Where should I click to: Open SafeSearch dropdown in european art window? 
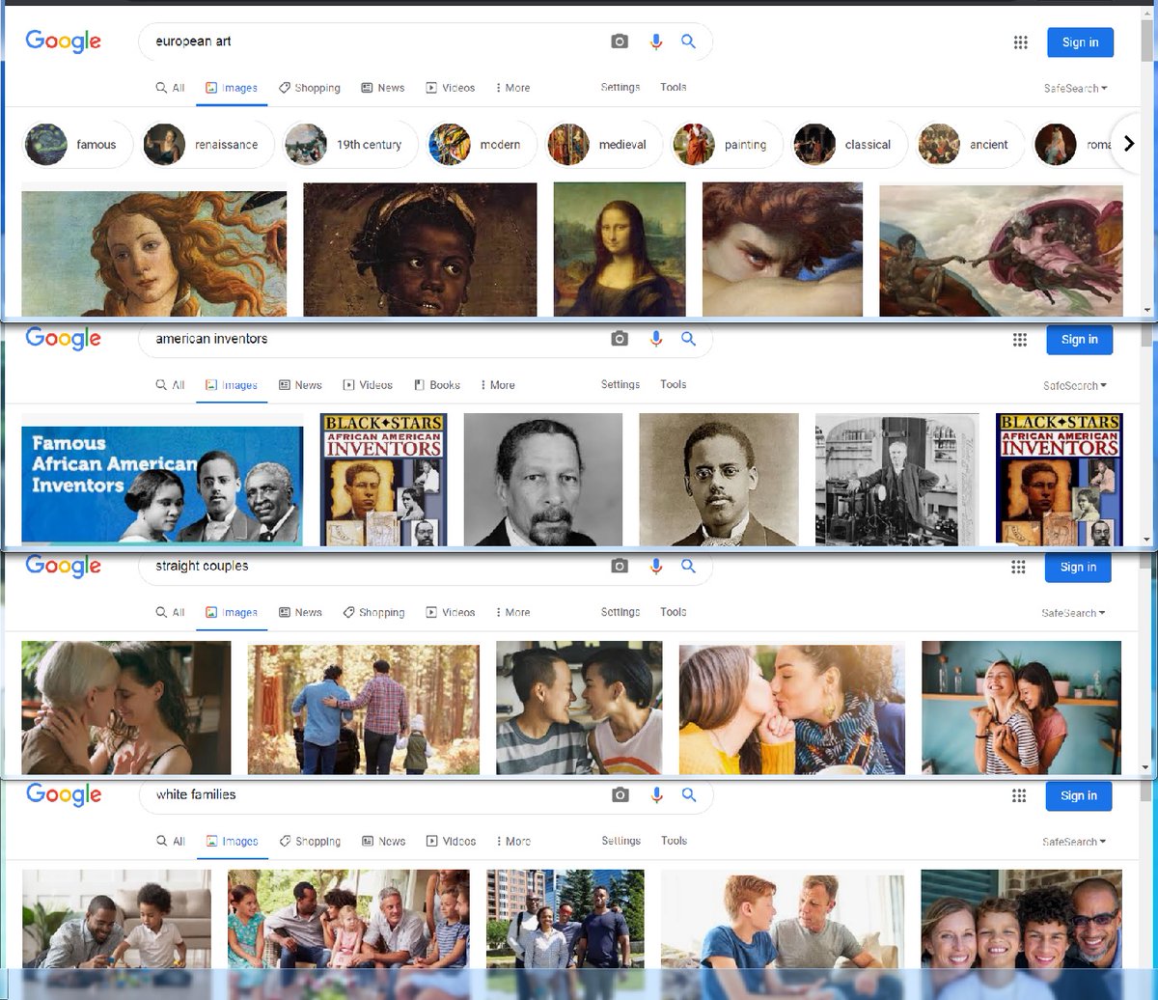[x=1075, y=88]
